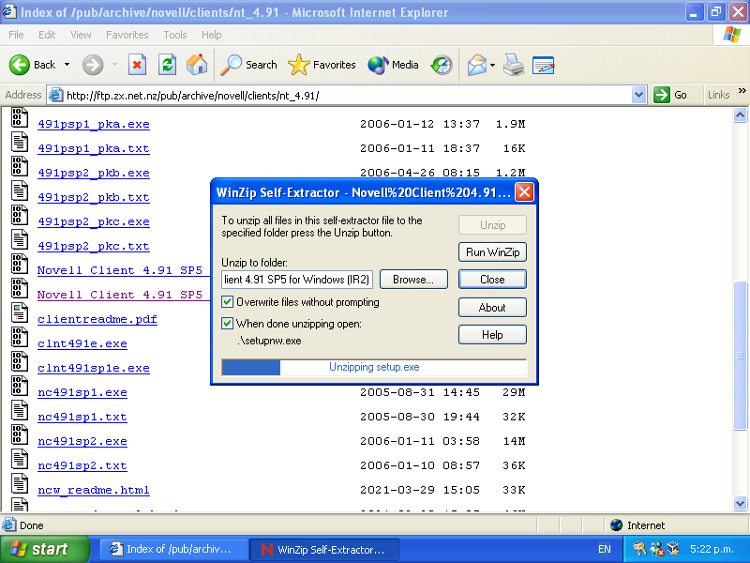Click the Back arrow icon
750x563 pixels.
(20, 65)
